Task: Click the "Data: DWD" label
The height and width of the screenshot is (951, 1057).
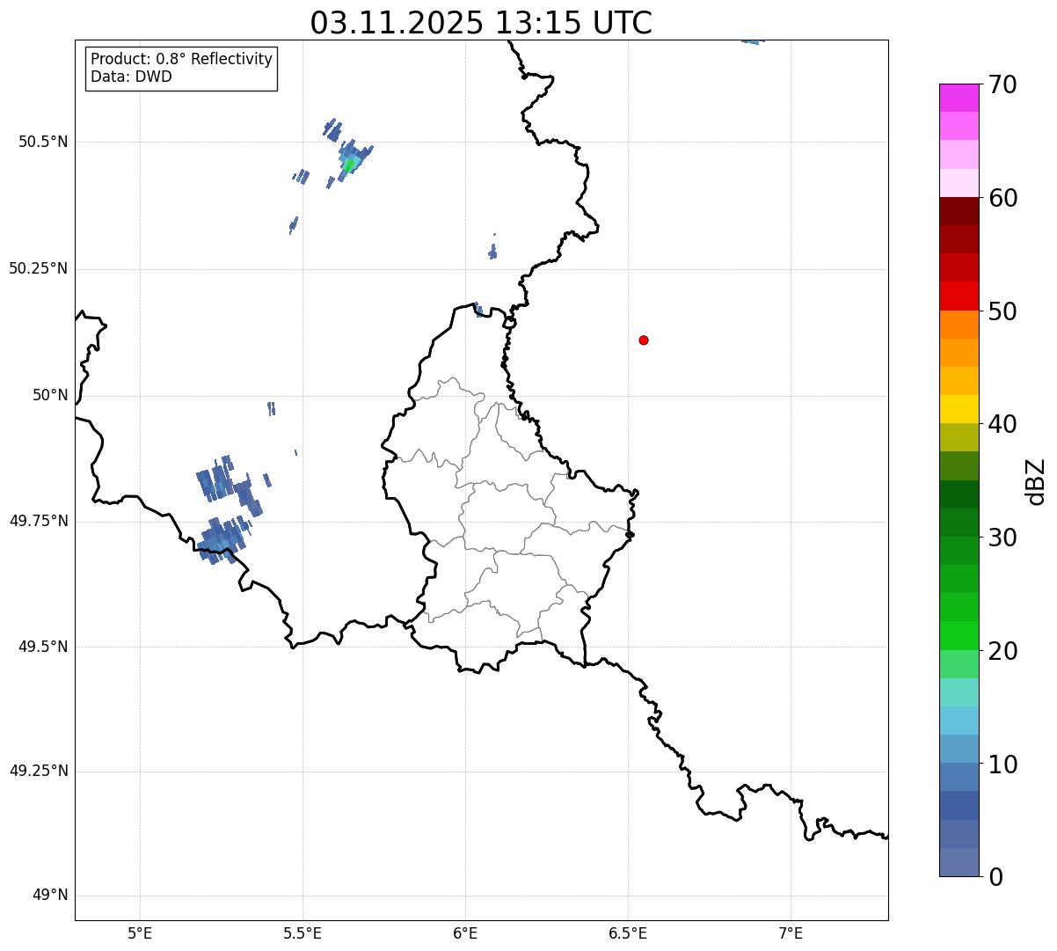Action: [x=131, y=77]
